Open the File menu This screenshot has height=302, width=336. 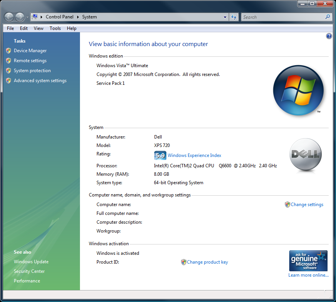[x=10, y=28]
